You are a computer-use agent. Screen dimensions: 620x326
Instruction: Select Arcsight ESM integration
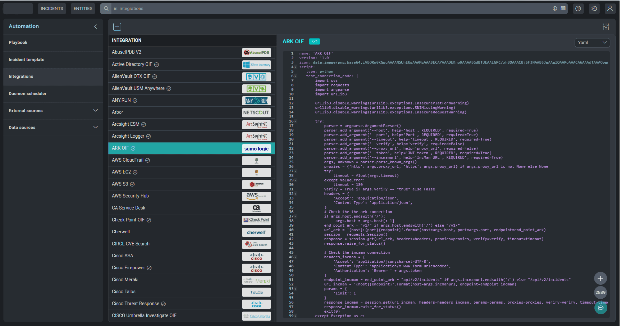click(192, 124)
